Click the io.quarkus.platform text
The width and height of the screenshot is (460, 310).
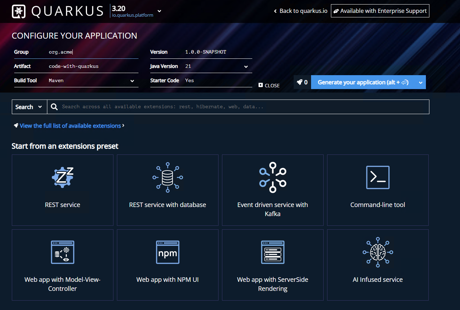[x=133, y=15]
